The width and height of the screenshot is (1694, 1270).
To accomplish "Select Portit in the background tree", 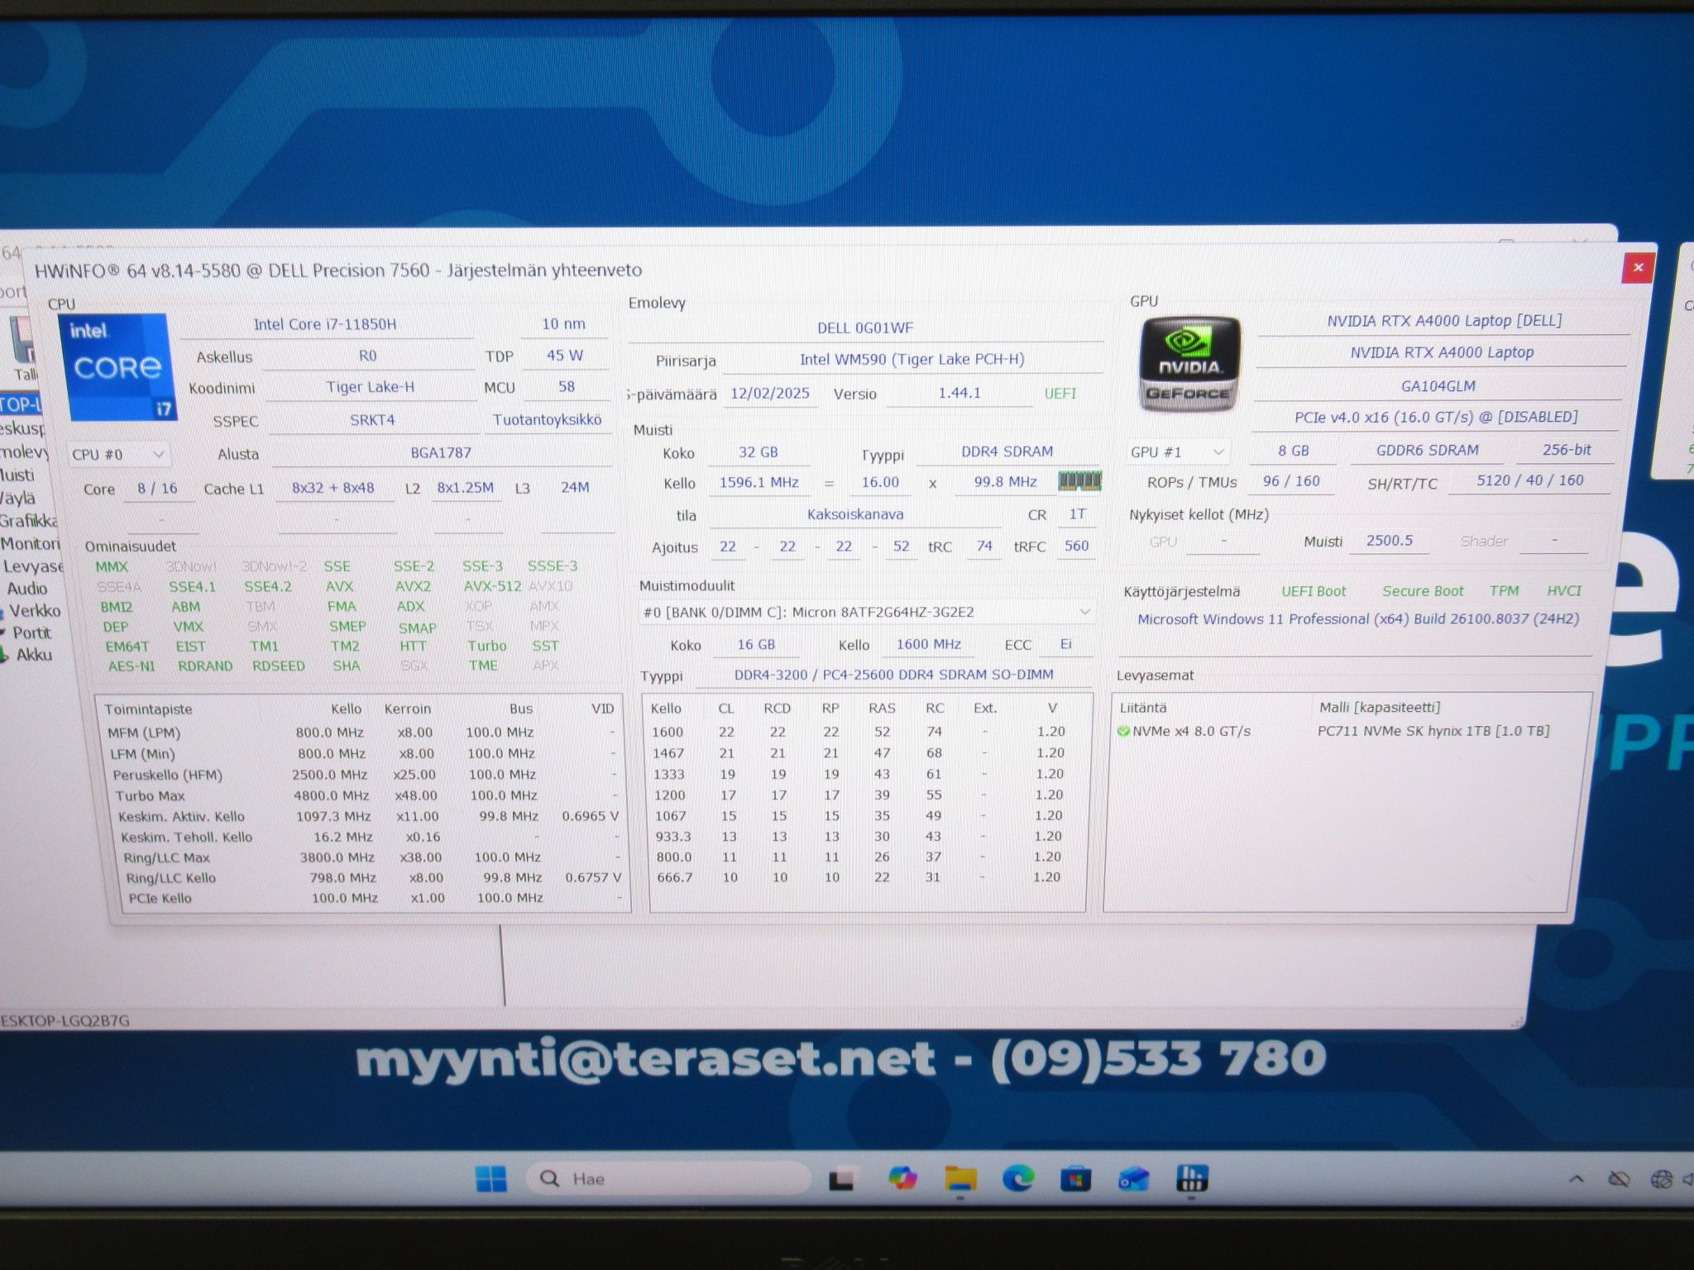I will pyautogui.click(x=31, y=633).
